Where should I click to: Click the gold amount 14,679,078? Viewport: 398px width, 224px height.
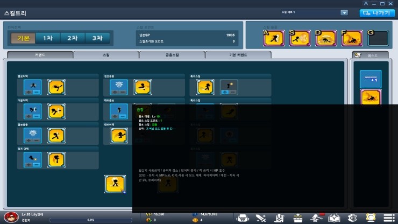pos(209,214)
